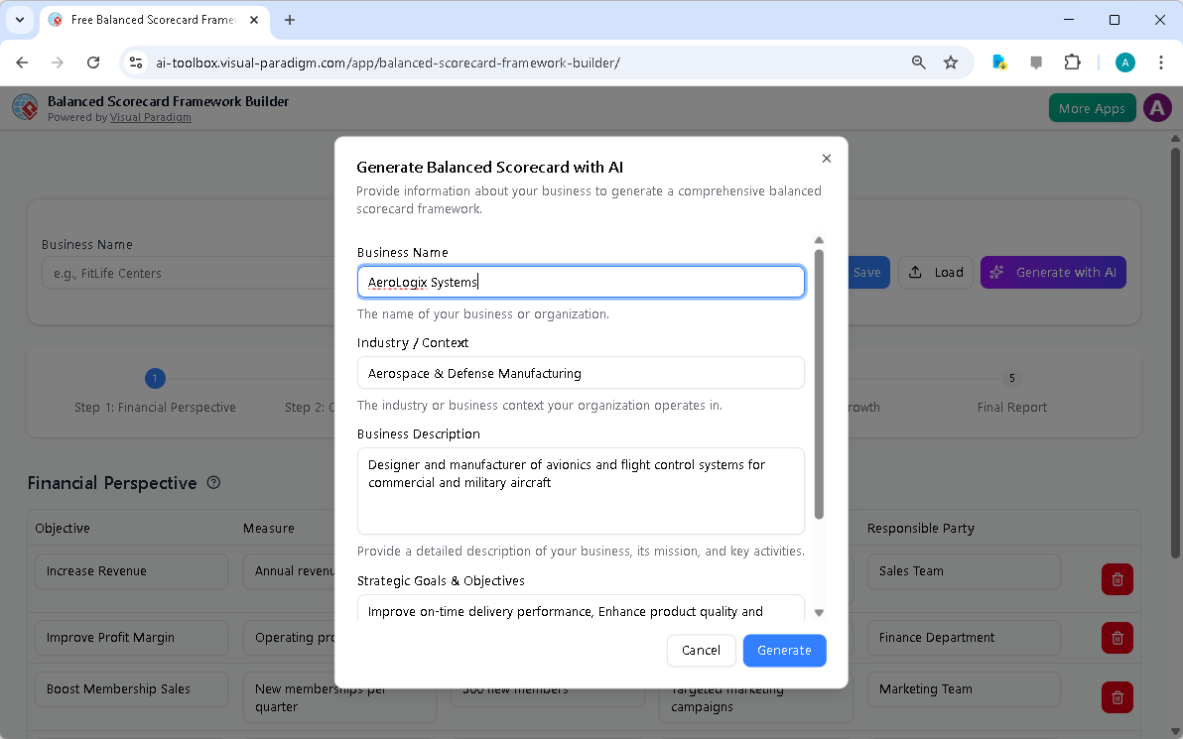This screenshot has width=1183, height=739.
Task: Open site information via the address bar icon
Action: coord(135,62)
